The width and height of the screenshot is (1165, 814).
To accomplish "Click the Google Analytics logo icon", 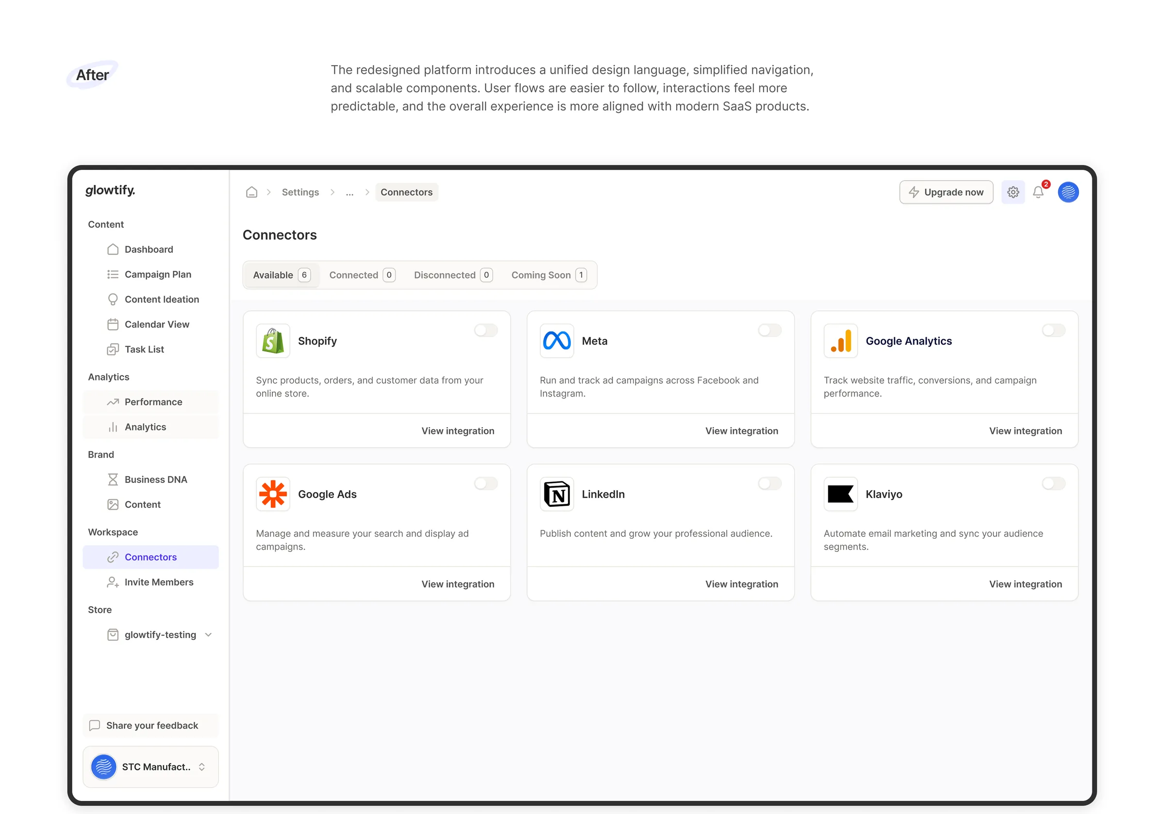I will tap(841, 341).
